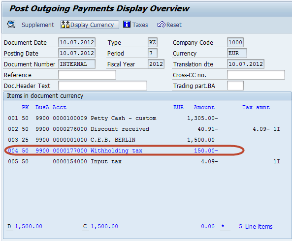
Task: Click the Document Date field
Action: pos(77,42)
